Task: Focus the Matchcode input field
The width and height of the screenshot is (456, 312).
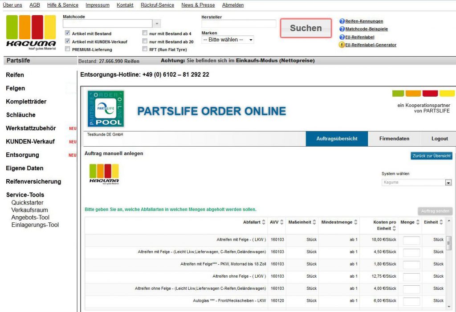Action: pyautogui.click(x=107, y=24)
